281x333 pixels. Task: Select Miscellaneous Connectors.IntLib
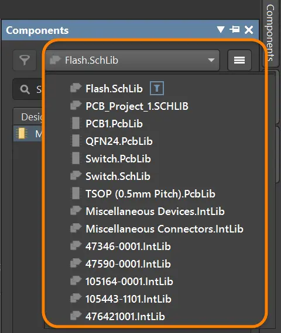[165, 229]
